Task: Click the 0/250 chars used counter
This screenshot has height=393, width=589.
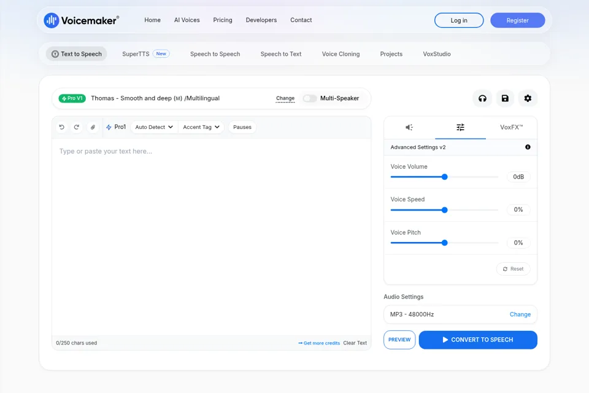Action: (x=76, y=343)
